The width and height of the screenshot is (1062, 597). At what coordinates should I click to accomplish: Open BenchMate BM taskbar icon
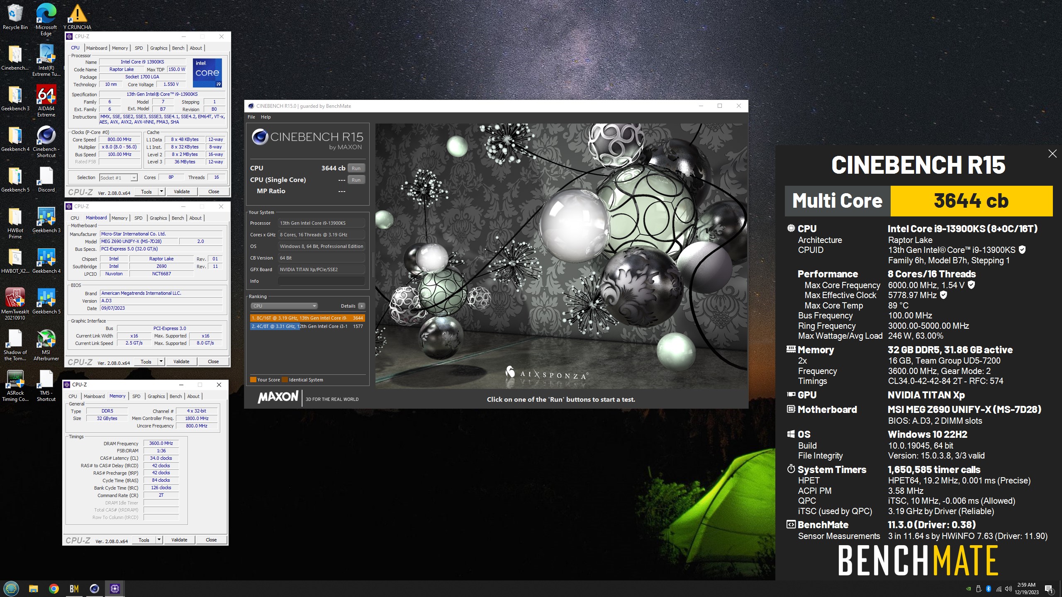tap(74, 588)
